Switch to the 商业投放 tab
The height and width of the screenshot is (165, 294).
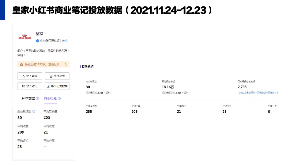(x=50, y=98)
